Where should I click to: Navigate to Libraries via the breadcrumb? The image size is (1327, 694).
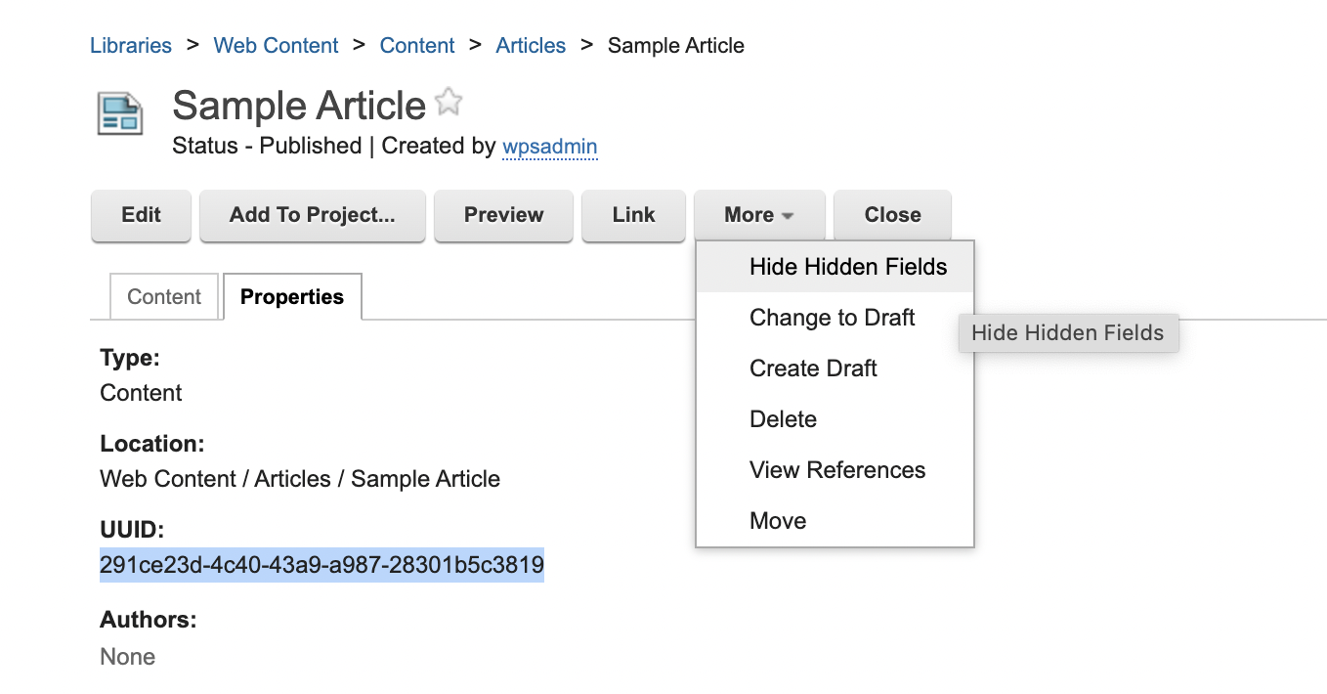coord(131,45)
